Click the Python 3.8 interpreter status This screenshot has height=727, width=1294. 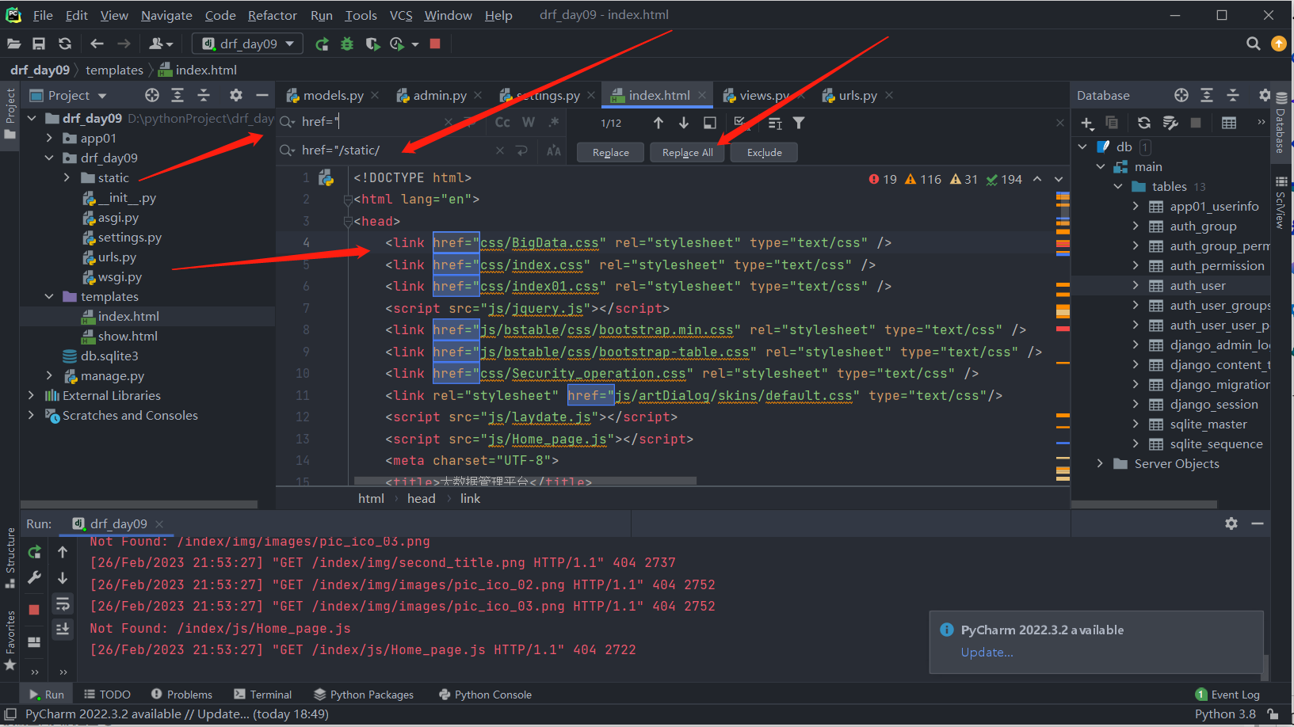1225,714
